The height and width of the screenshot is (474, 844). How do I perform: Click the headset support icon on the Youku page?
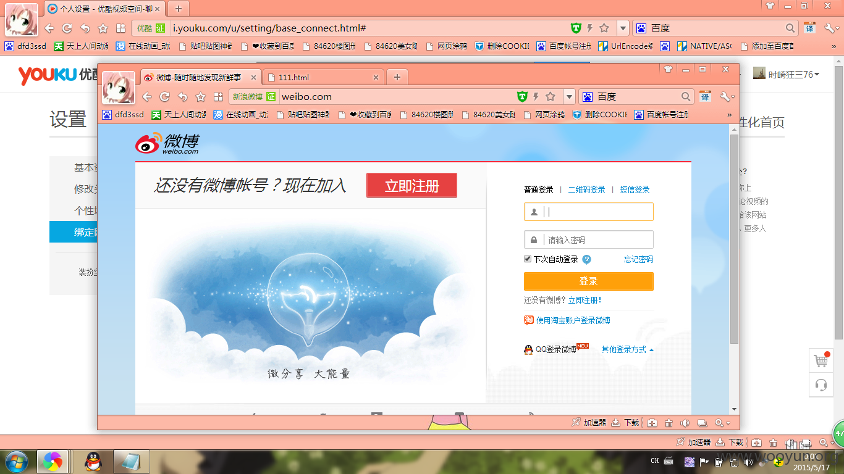(821, 385)
